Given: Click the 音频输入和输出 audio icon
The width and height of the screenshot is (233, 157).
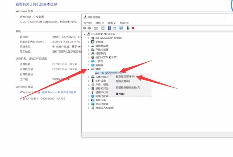Looking at the screenshot, I should coord(93,108).
